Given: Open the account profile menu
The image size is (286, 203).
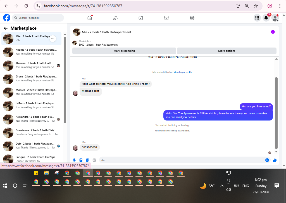Looking at the screenshot, I should 275,18.
